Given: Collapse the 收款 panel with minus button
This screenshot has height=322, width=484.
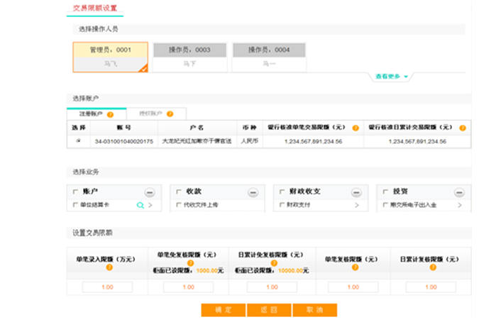Looking at the screenshot, I should click(x=253, y=193).
